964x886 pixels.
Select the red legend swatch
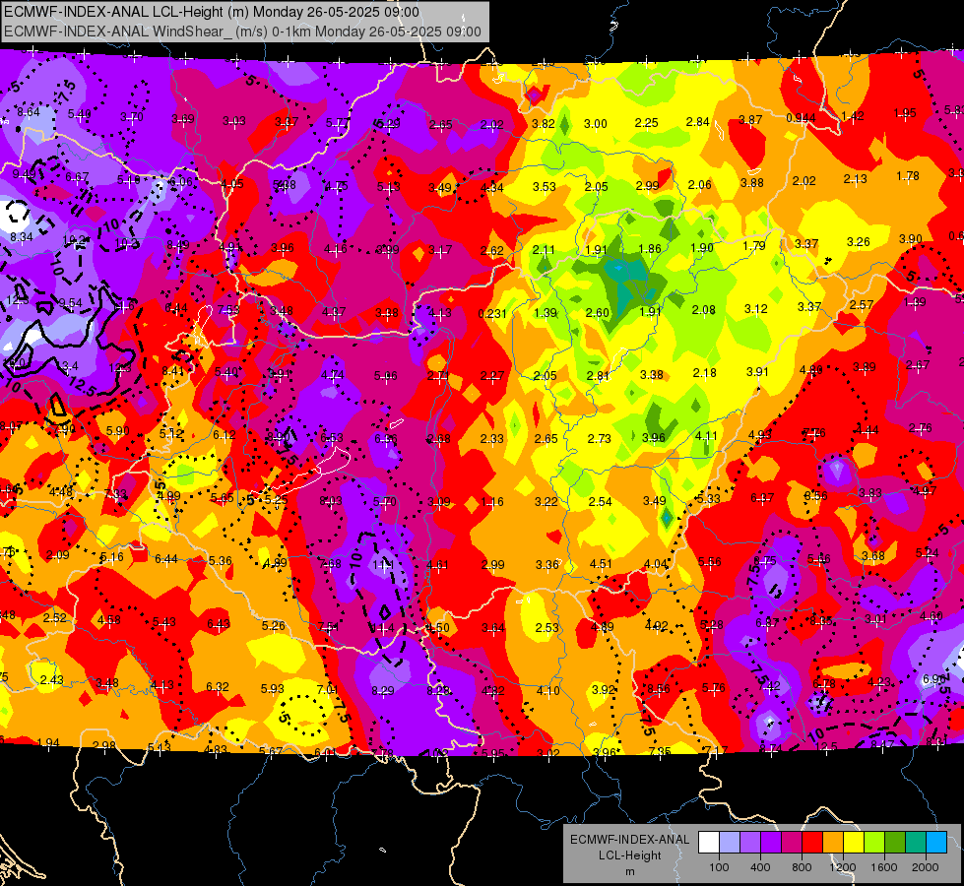pos(812,843)
